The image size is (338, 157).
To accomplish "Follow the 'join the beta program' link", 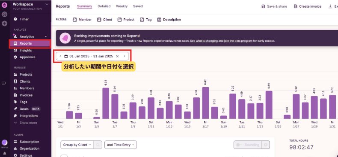I will pyautogui.click(x=238, y=41).
